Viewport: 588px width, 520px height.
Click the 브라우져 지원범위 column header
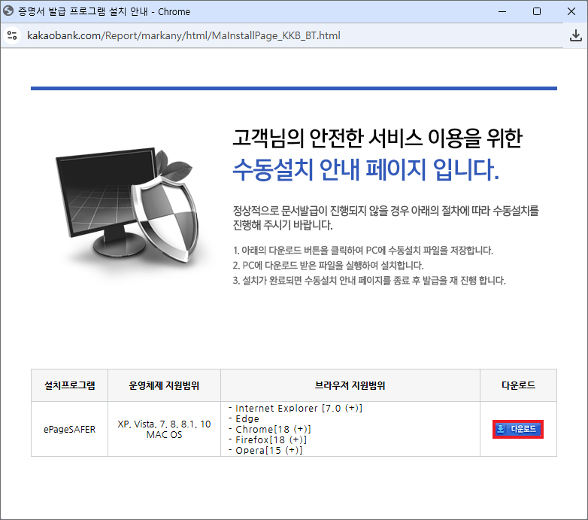[x=350, y=385]
